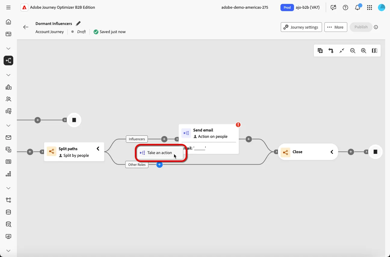Open the card template icon in sidebar
390x257 pixels.
click(8, 162)
